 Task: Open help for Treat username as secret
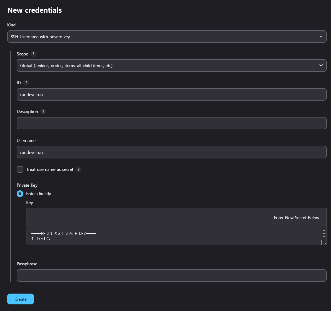coord(78,169)
